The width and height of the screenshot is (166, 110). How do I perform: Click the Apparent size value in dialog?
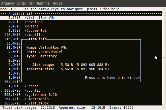tap(85, 69)
